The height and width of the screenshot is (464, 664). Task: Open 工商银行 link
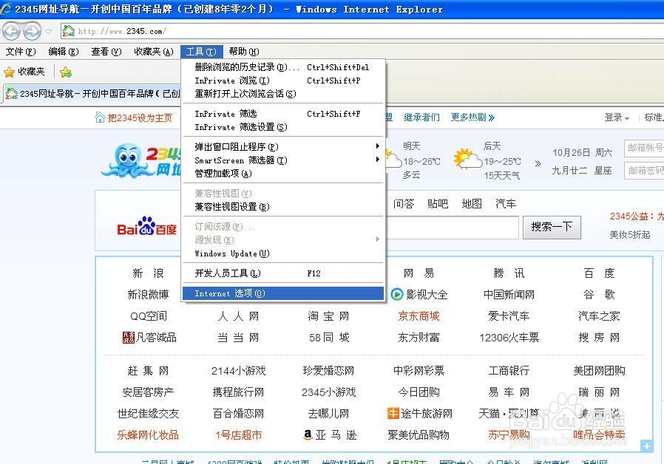(509, 371)
